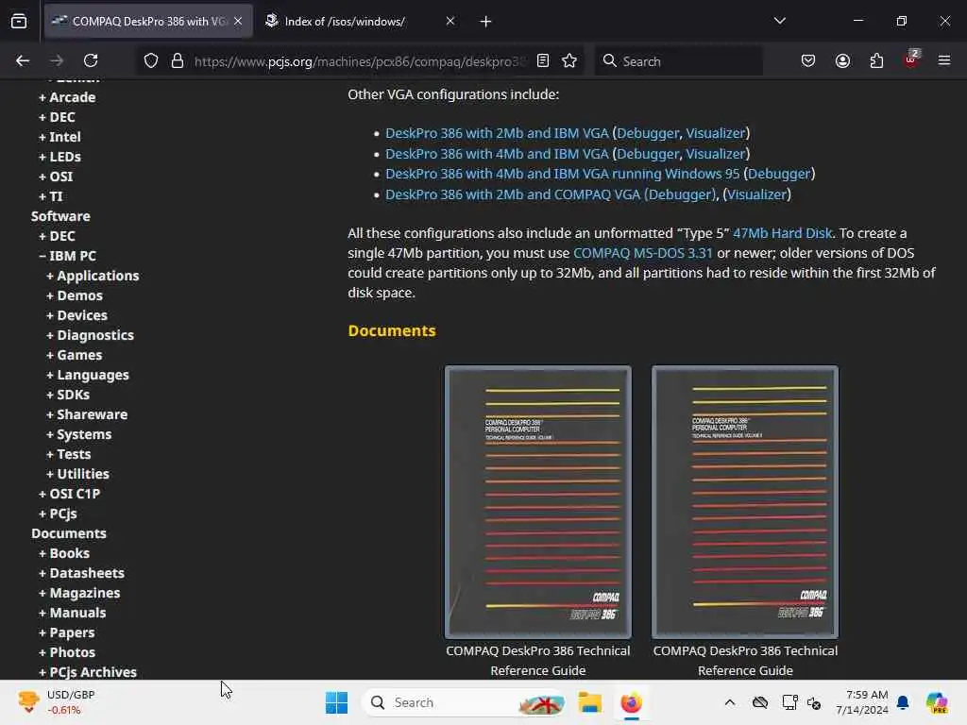Close the COMPAQ DeskPro 386 tab
Viewport: 967px width, 725px height.
tap(238, 21)
